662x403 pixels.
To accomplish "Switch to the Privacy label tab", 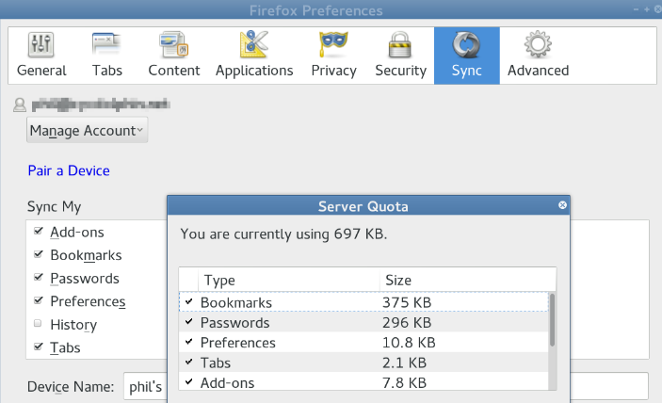I will coord(334,71).
